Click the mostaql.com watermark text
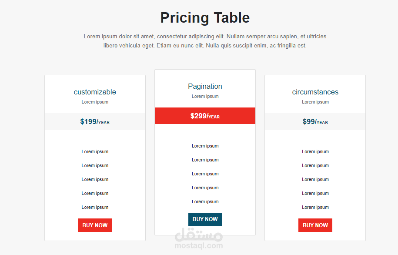 (199, 246)
